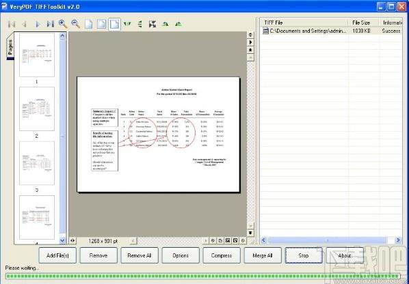Click the Compress button
This screenshot has width=409, height=284.
point(222,255)
